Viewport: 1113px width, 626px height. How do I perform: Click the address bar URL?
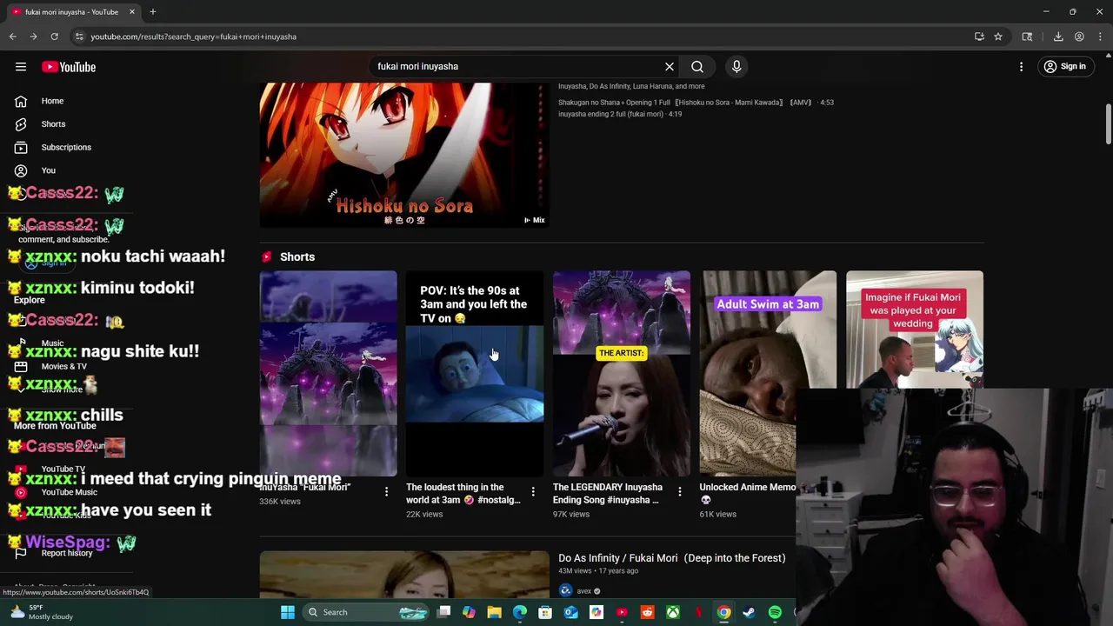coord(193,37)
